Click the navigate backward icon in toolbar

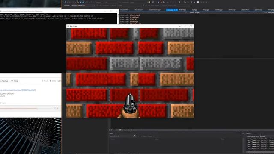pyautogui.click(x=66, y=2)
